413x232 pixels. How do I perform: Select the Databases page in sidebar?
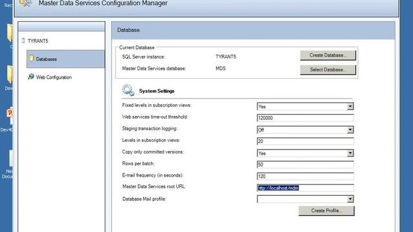[66, 59]
